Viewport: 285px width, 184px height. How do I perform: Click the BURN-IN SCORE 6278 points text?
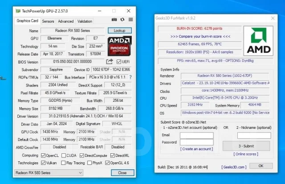(199, 28)
